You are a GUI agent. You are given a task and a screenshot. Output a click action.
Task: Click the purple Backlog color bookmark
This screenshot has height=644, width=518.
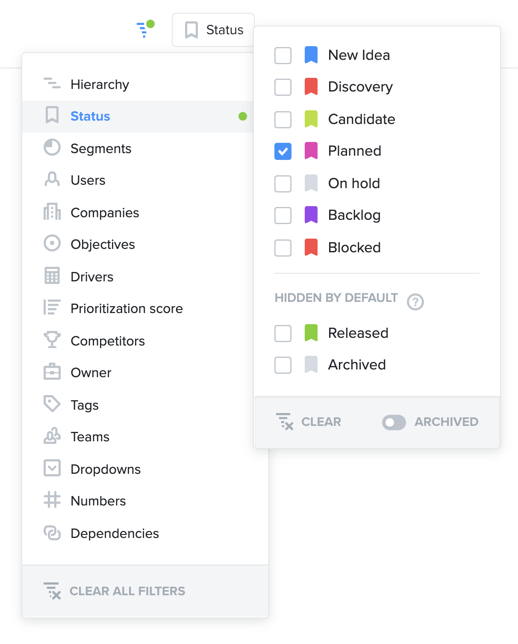point(311,215)
